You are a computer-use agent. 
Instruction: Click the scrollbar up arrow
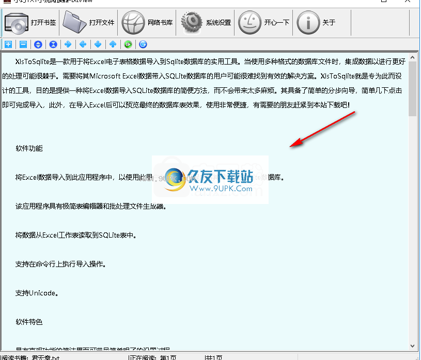[413, 57]
